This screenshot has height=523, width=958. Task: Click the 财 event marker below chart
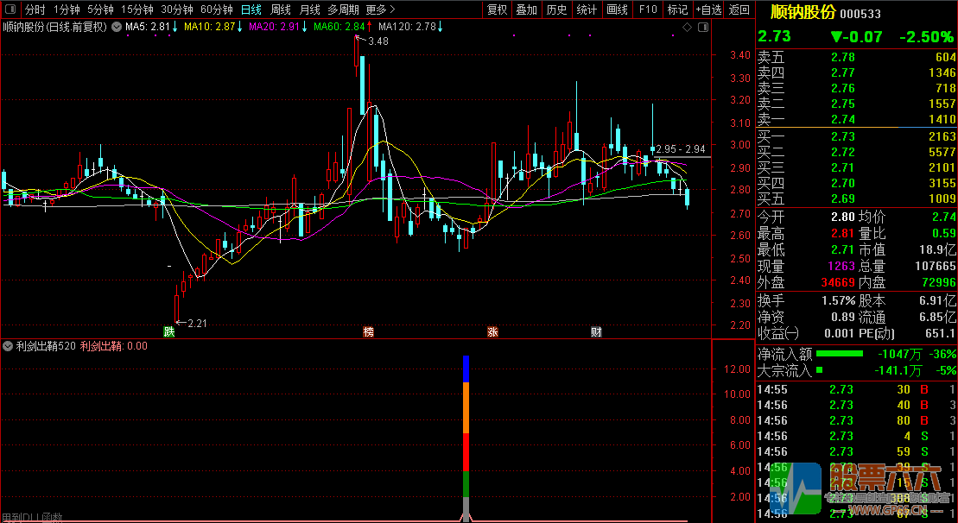[596, 332]
